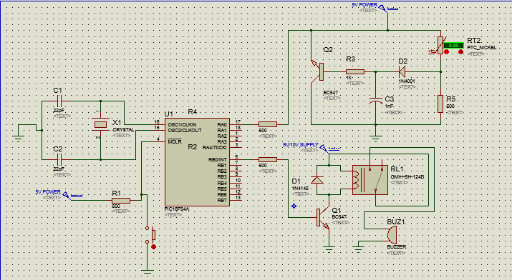The width and height of the screenshot is (512, 280).
Task: Click the Q2 reference label
Action: (328, 50)
